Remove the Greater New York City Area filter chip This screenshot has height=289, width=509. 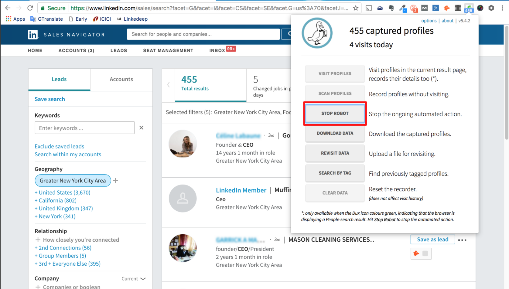pos(73,181)
